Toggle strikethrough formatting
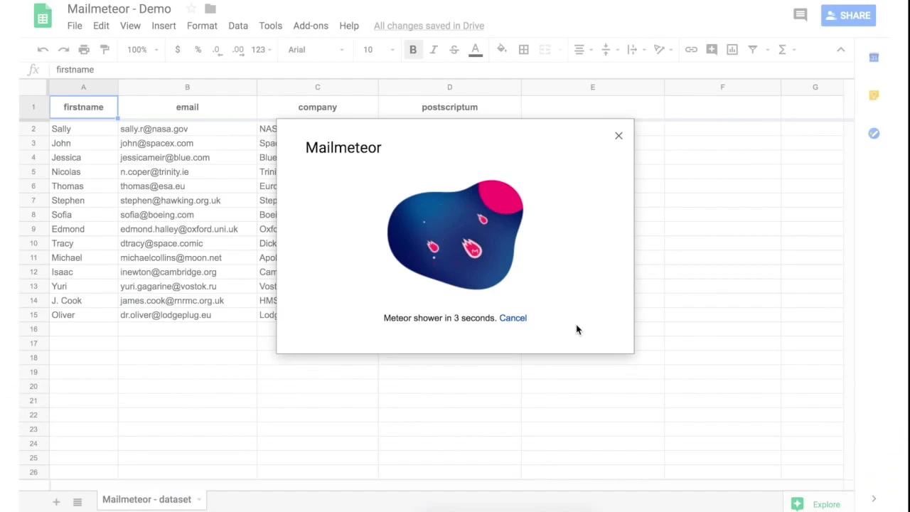The image size is (910, 512). (454, 50)
